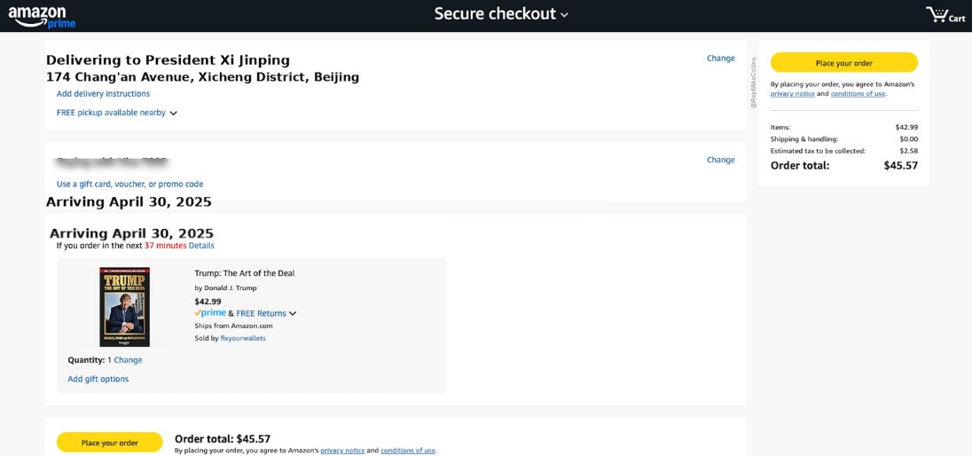Select the 174 Chang'an Avenue address line

[x=203, y=77]
